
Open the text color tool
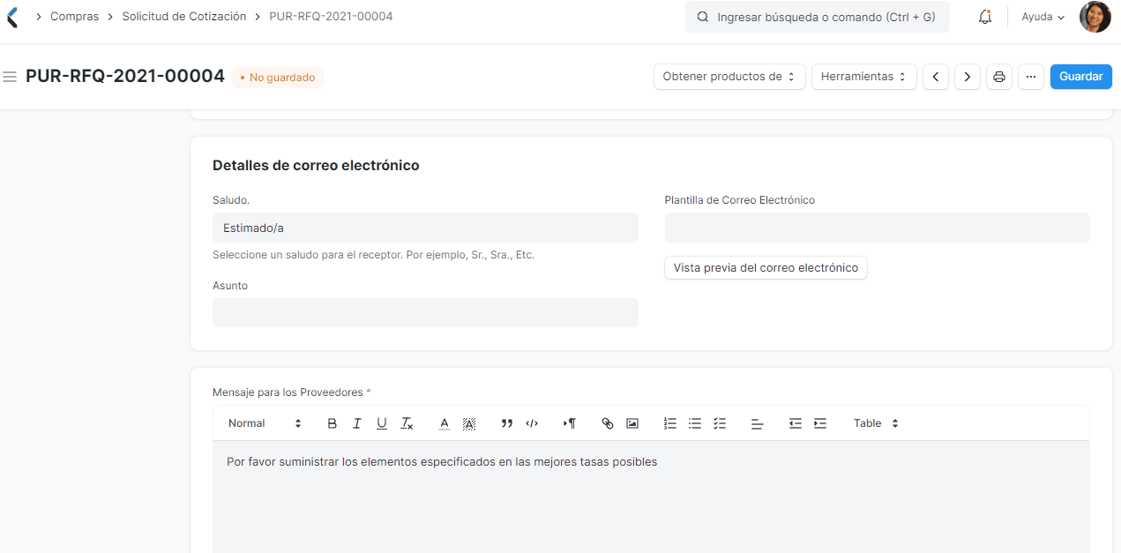[x=444, y=423]
